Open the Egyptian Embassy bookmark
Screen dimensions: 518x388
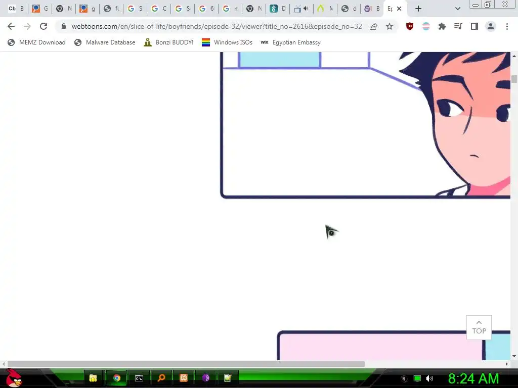point(290,42)
